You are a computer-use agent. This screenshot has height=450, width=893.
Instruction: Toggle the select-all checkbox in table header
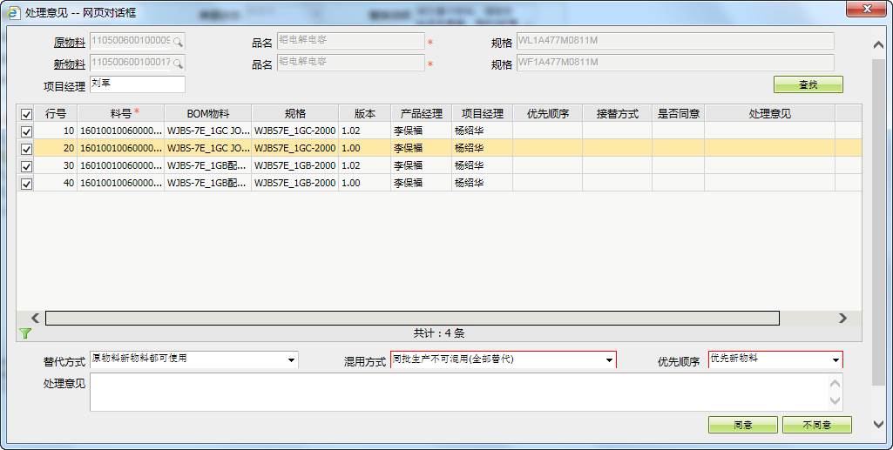pyautogui.click(x=26, y=114)
